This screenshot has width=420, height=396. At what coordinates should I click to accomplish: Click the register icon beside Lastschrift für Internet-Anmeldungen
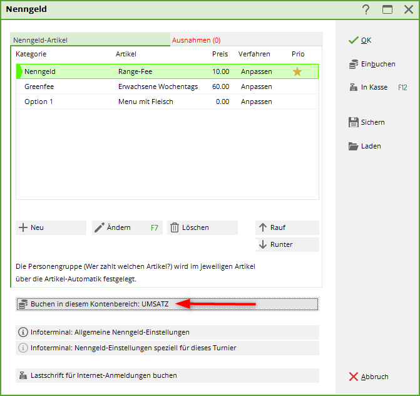pyautogui.click(x=23, y=375)
